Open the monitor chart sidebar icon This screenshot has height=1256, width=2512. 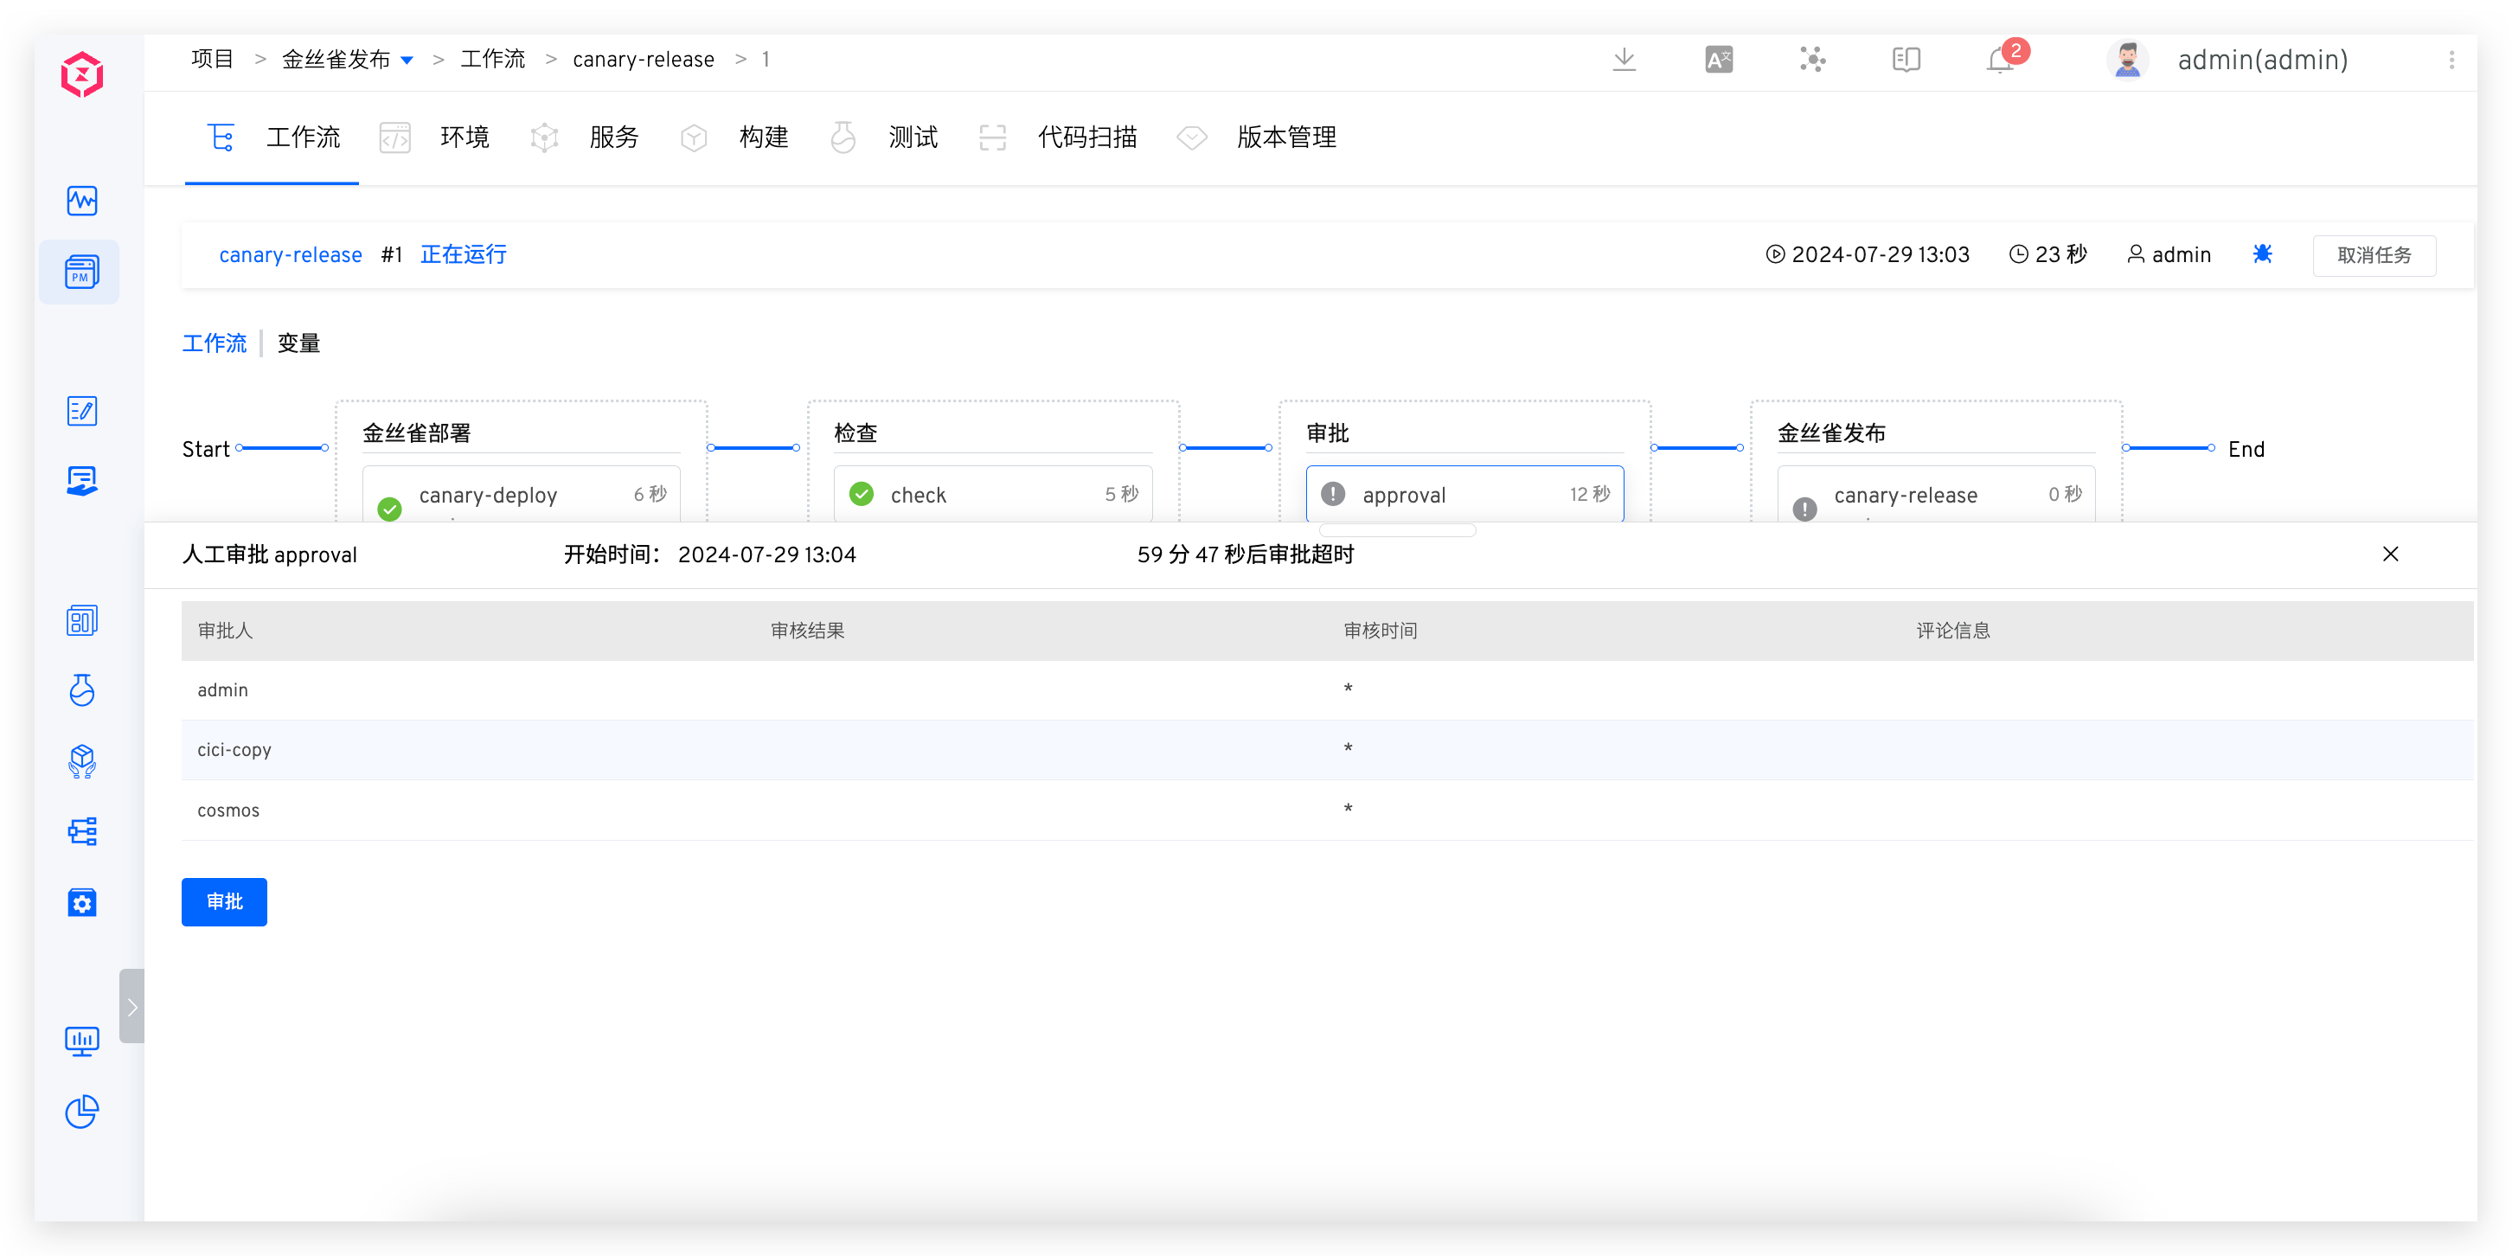82,1041
